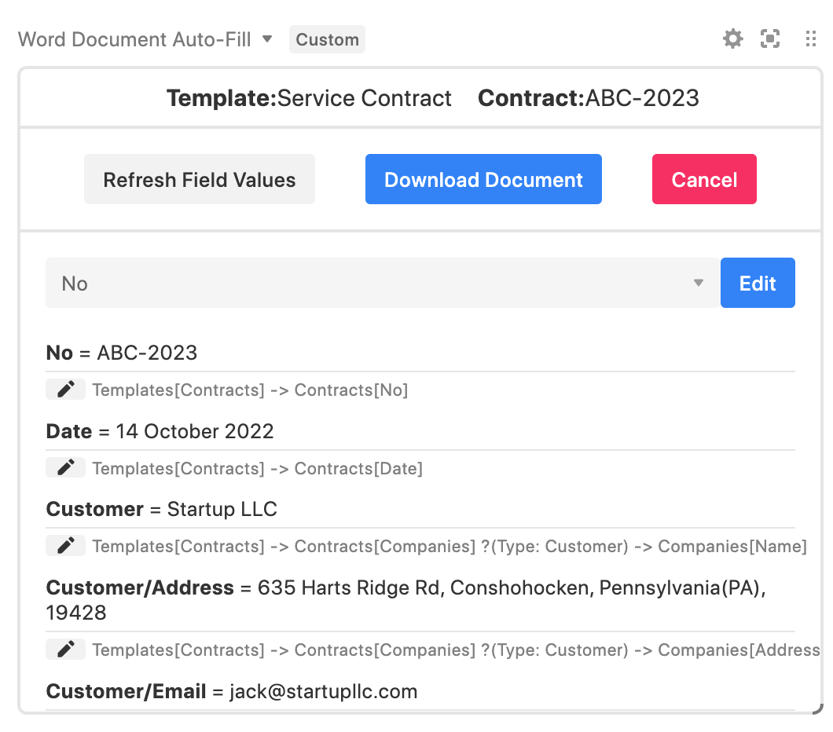Open the settings gear icon
The width and height of the screenshot is (833, 732).
[x=732, y=38]
